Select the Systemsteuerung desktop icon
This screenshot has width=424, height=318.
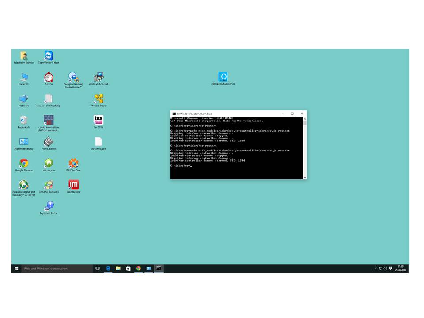tap(24, 144)
